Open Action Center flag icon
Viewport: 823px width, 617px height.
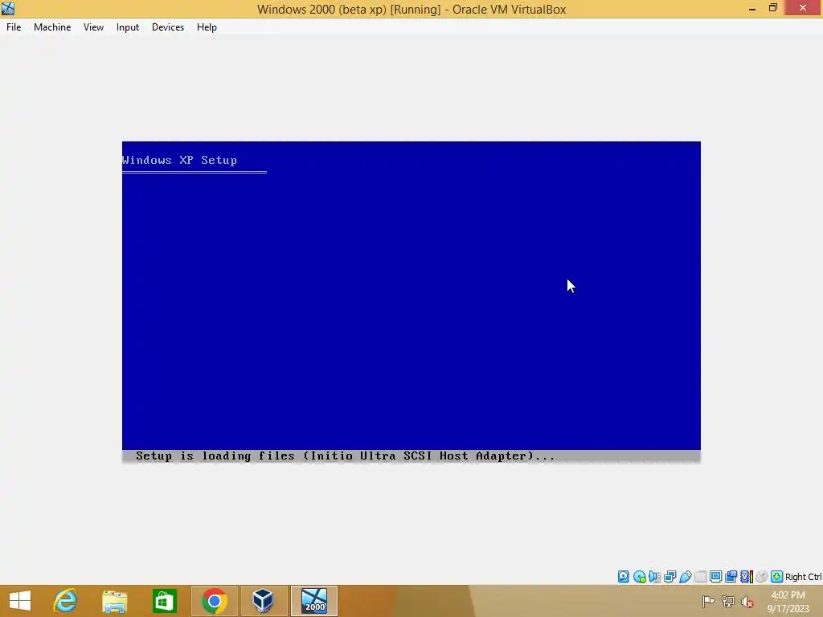[x=708, y=601]
